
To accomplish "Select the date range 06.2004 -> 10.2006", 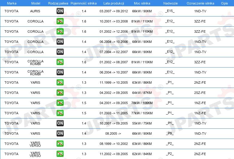I will (114, 42).
